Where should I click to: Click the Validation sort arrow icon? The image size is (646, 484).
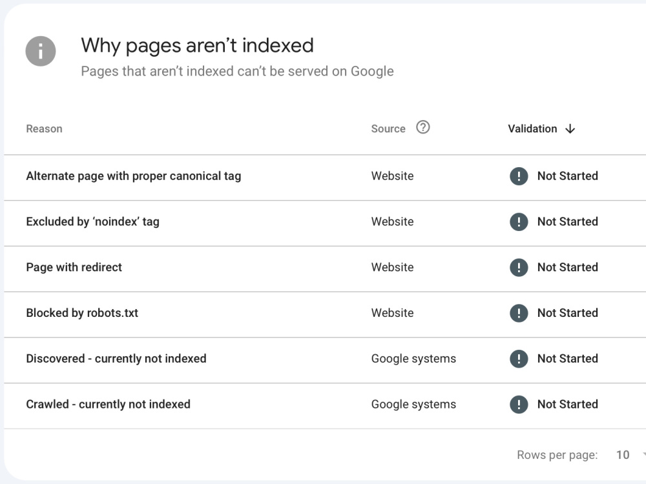(x=570, y=129)
